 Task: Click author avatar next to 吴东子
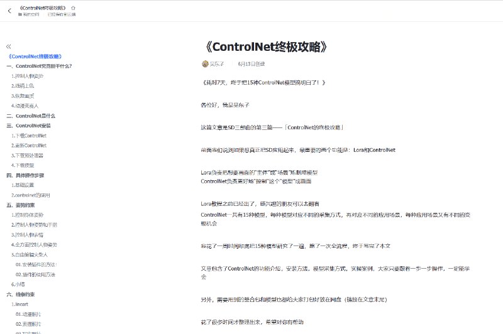coord(205,64)
